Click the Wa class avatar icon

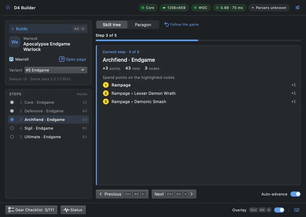click(15, 42)
